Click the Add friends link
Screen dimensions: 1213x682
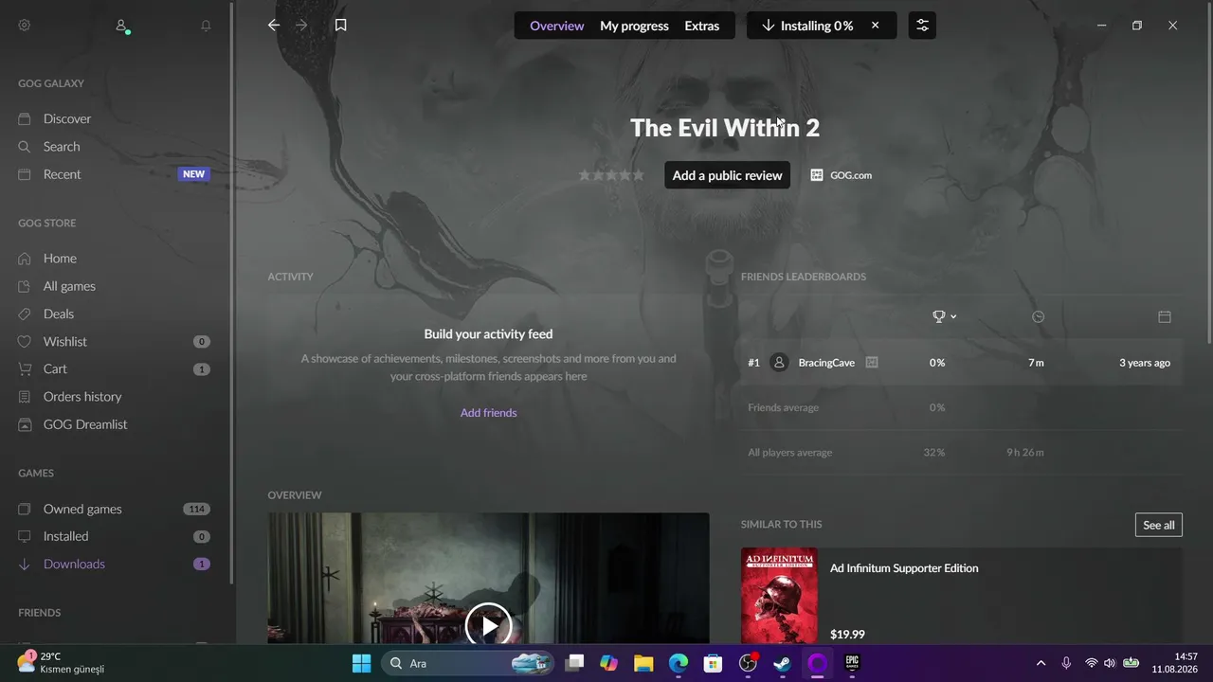[488, 413]
